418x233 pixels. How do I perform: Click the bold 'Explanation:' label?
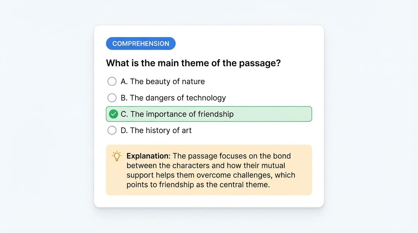click(148, 156)
